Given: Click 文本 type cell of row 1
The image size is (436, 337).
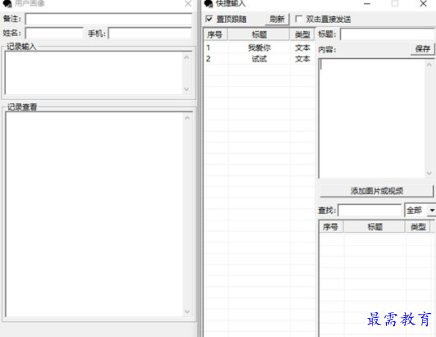Looking at the screenshot, I should tap(302, 47).
